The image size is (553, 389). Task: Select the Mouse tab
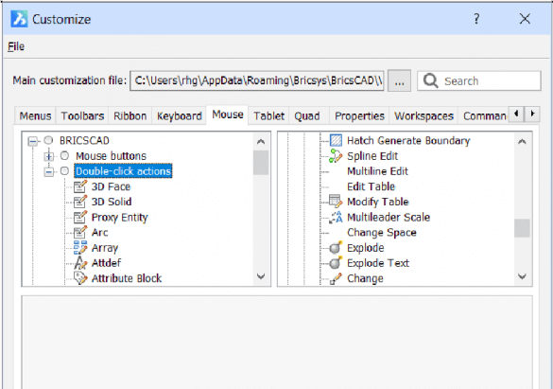pyautogui.click(x=228, y=115)
